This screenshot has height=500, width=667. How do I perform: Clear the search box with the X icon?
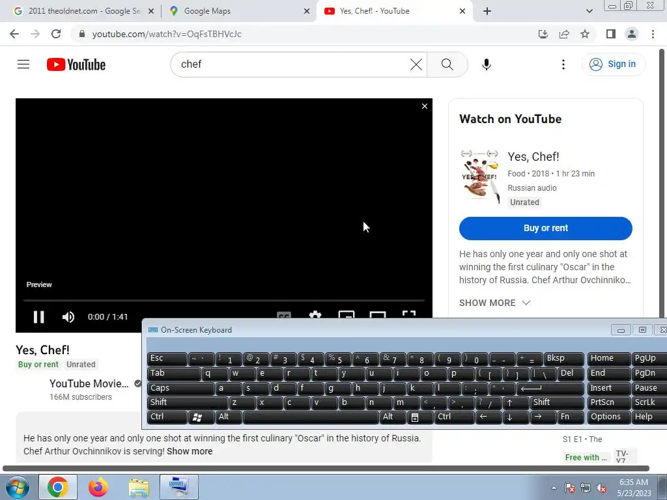416,64
